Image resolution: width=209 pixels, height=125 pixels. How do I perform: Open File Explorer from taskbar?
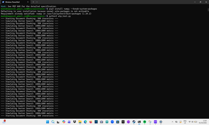tap(80, 122)
